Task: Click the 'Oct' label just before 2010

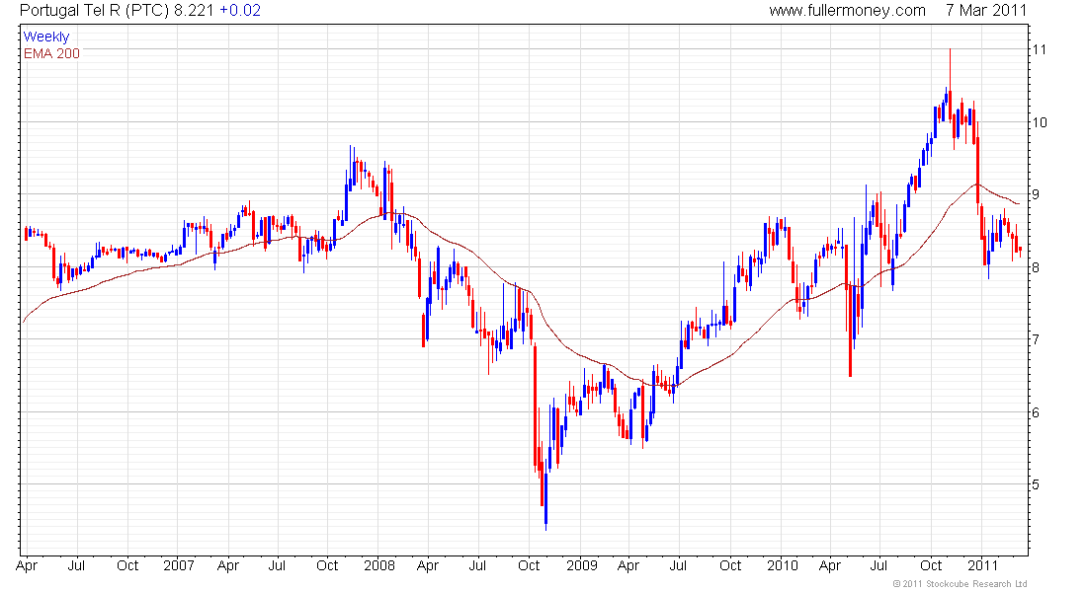Action: [730, 565]
